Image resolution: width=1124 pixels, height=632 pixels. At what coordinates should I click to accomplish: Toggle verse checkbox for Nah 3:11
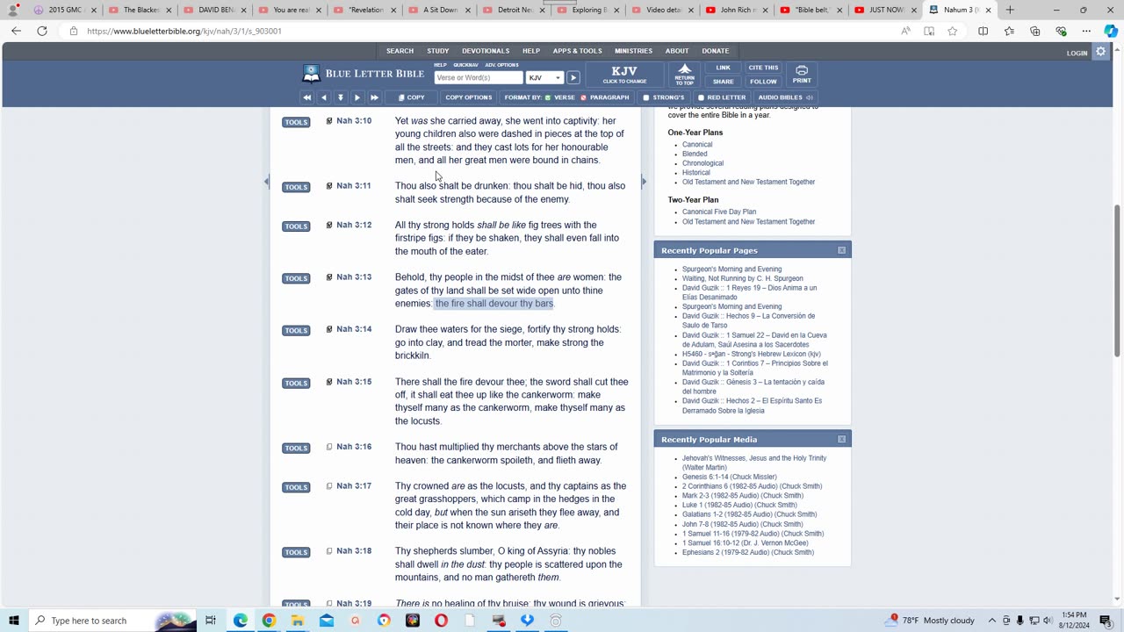[x=329, y=186]
